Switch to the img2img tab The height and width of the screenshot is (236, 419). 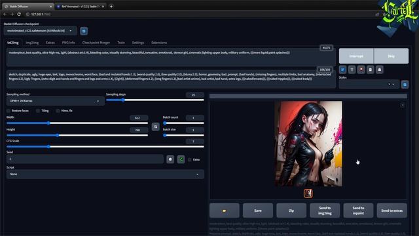point(32,43)
